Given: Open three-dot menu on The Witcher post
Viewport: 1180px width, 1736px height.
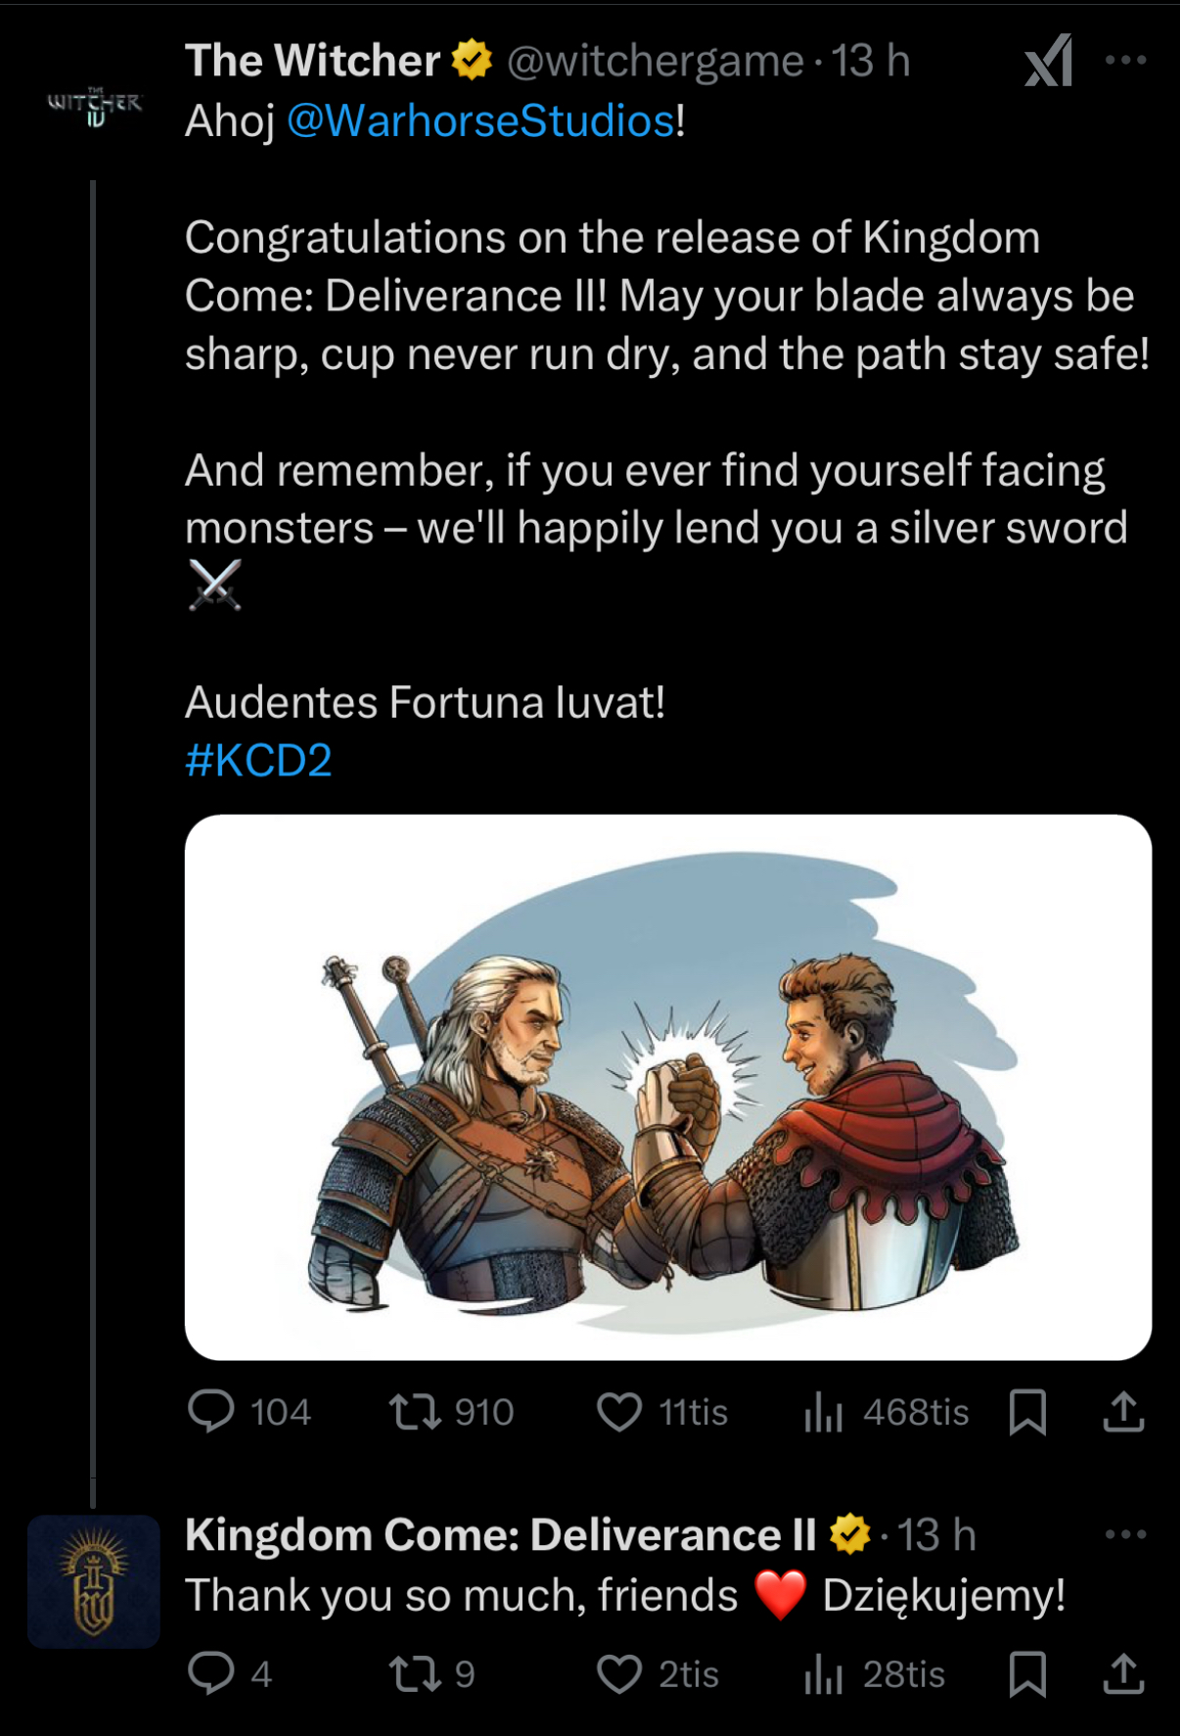Looking at the screenshot, I should click(1125, 60).
